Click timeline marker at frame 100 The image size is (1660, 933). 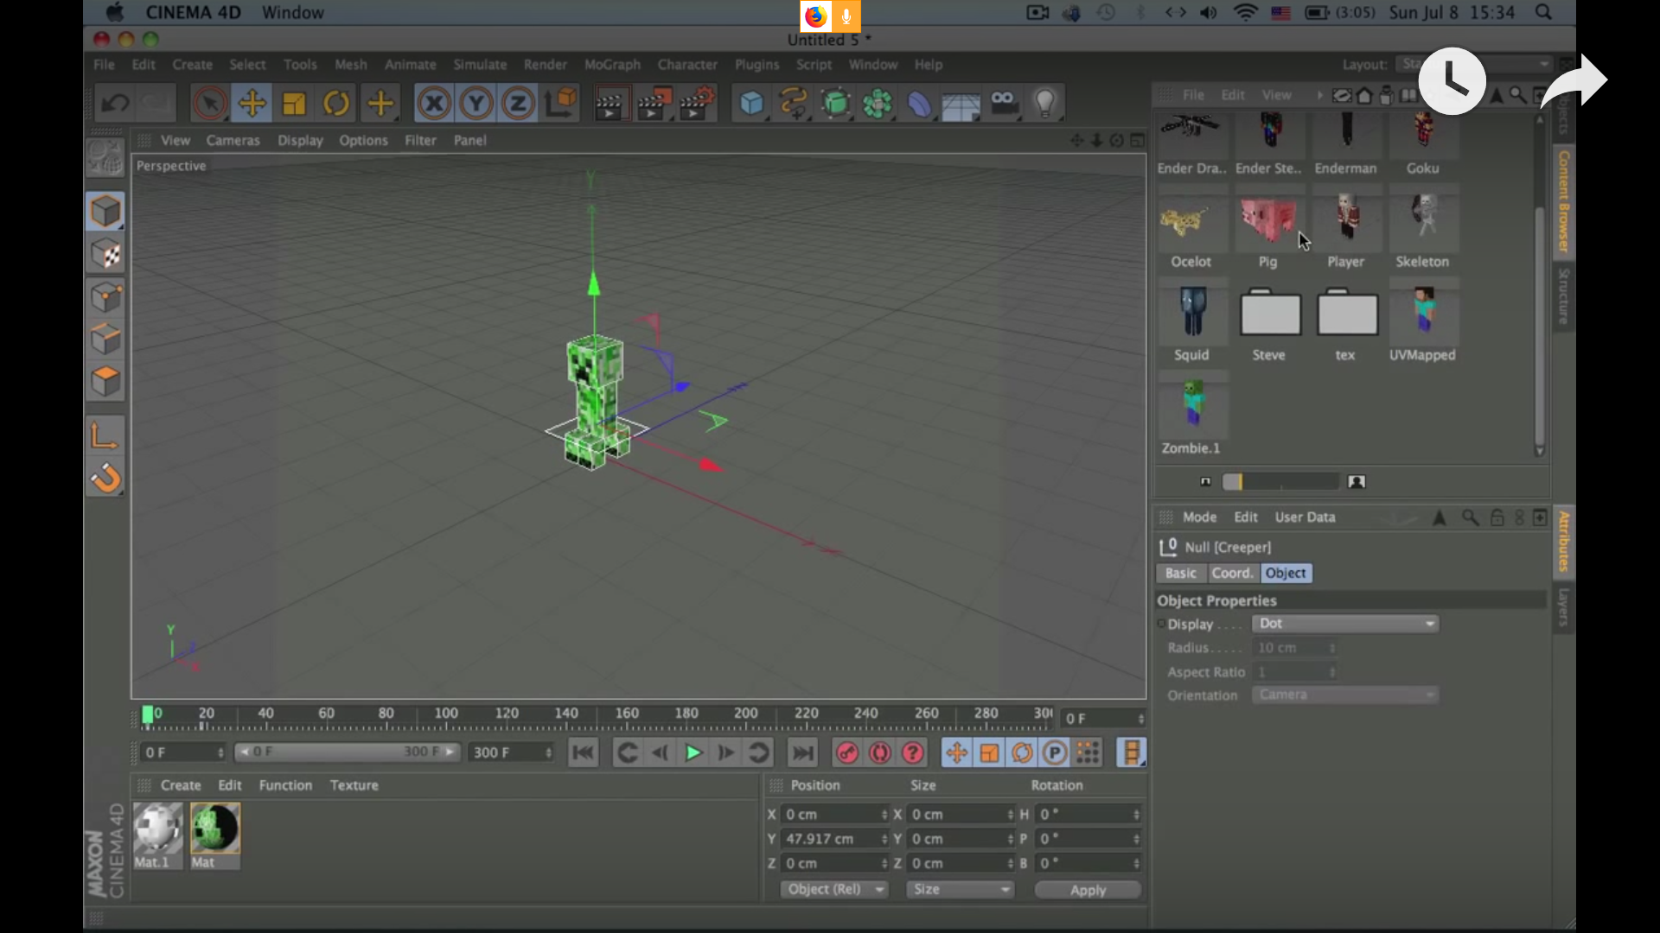coord(446,714)
